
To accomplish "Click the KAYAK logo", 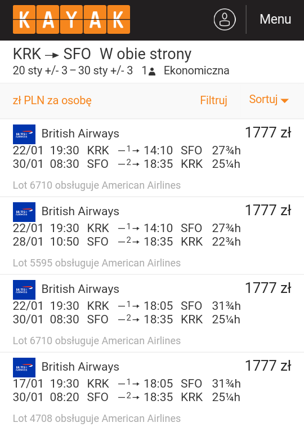I will (x=71, y=20).
